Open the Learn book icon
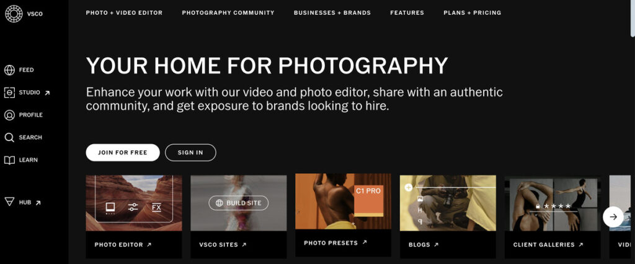 pyautogui.click(x=9, y=160)
